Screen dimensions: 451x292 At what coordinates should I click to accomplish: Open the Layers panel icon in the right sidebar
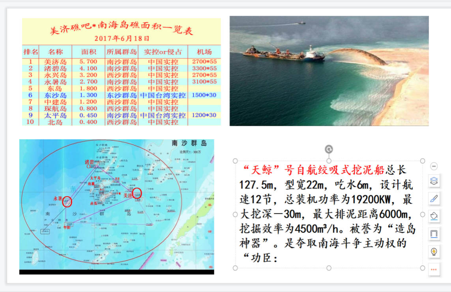coord(434,180)
